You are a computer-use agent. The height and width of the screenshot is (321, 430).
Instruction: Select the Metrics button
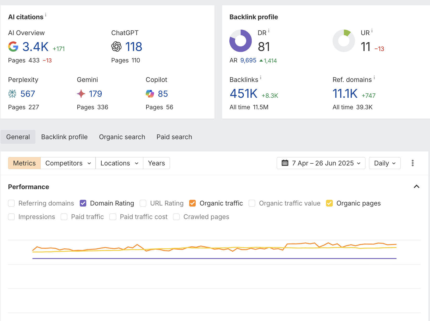(x=24, y=163)
